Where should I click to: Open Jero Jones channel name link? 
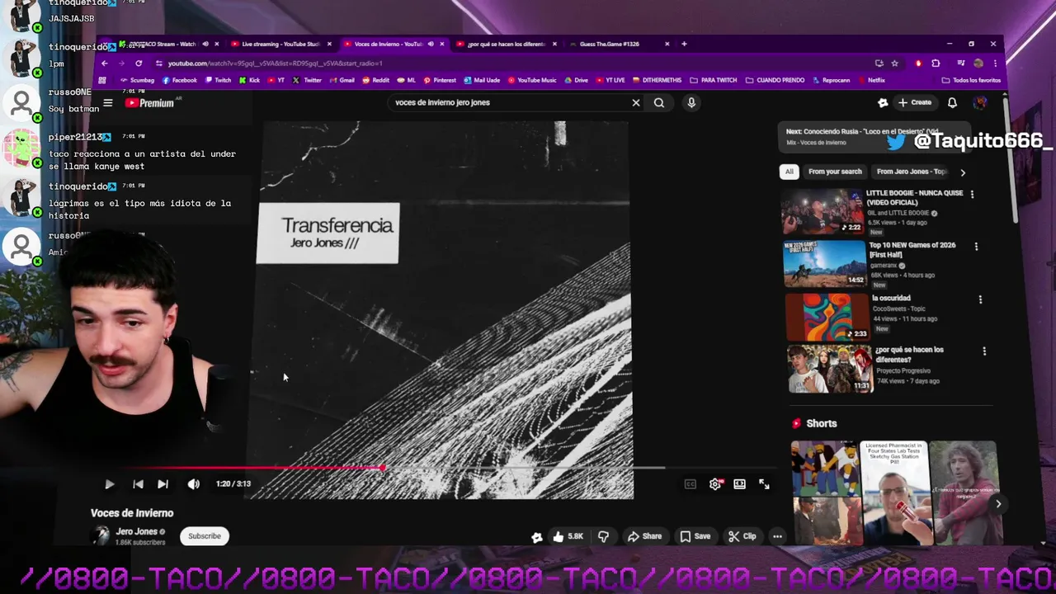(x=136, y=531)
